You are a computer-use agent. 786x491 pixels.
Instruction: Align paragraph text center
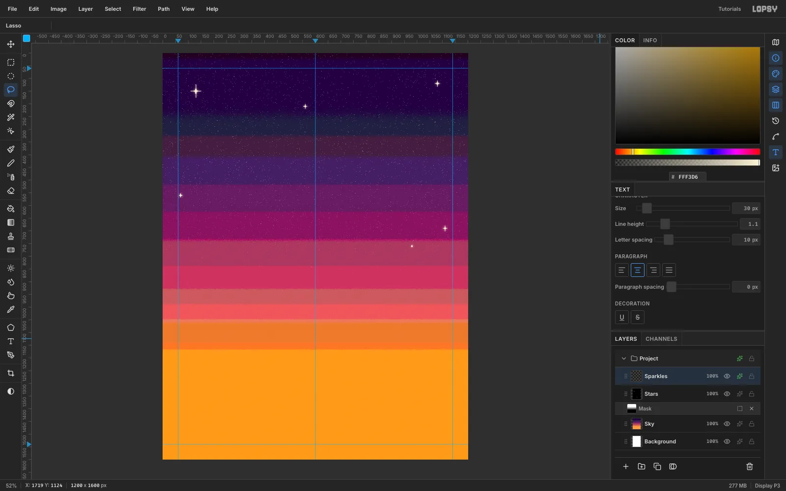click(x=638, y=270)
